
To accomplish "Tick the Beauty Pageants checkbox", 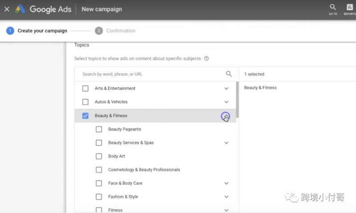I will coord(99,129).
